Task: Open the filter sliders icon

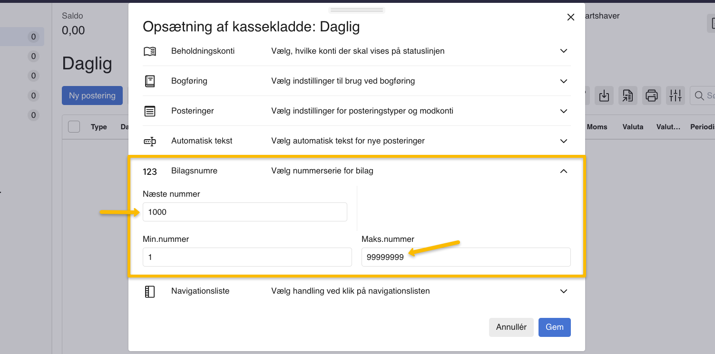Action: tap(675, 96)
